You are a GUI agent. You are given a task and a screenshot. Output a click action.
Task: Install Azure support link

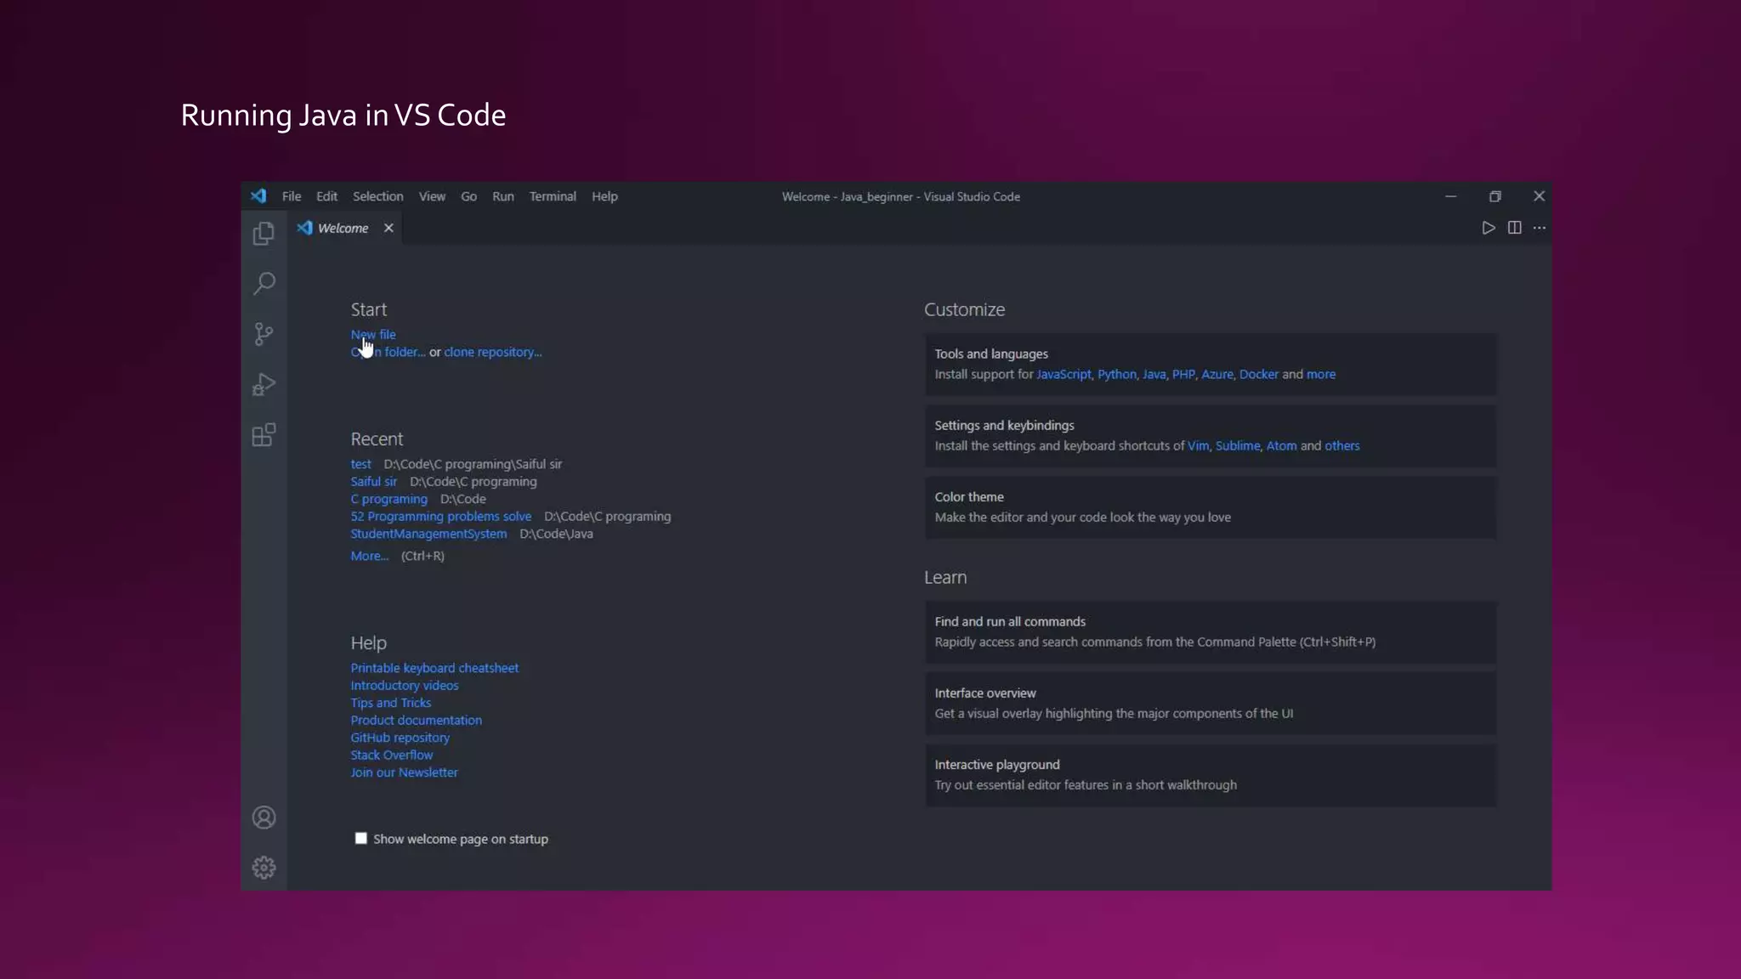coord(1216,374)
